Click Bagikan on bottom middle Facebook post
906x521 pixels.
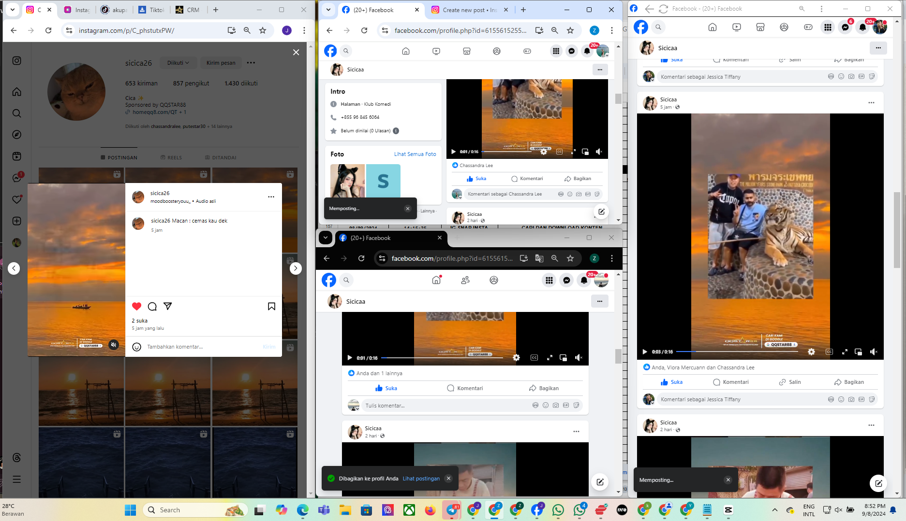(x=544, y=388)
